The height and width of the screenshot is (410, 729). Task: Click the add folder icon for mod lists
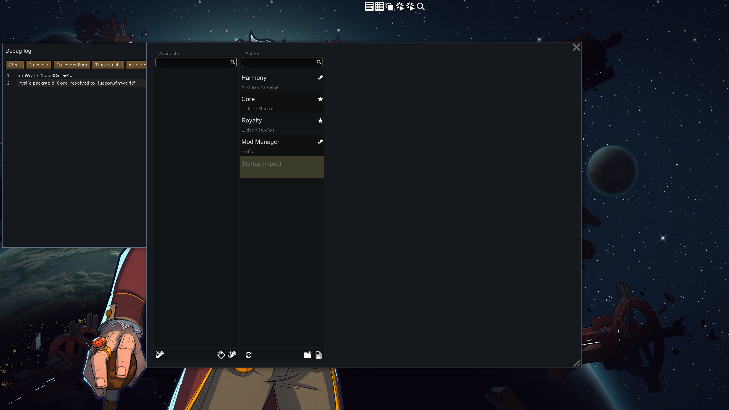(308, 355)
